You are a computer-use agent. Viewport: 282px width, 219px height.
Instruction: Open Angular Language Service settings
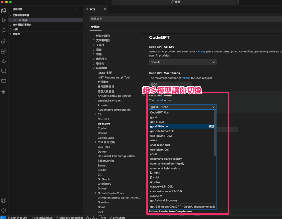114,96
